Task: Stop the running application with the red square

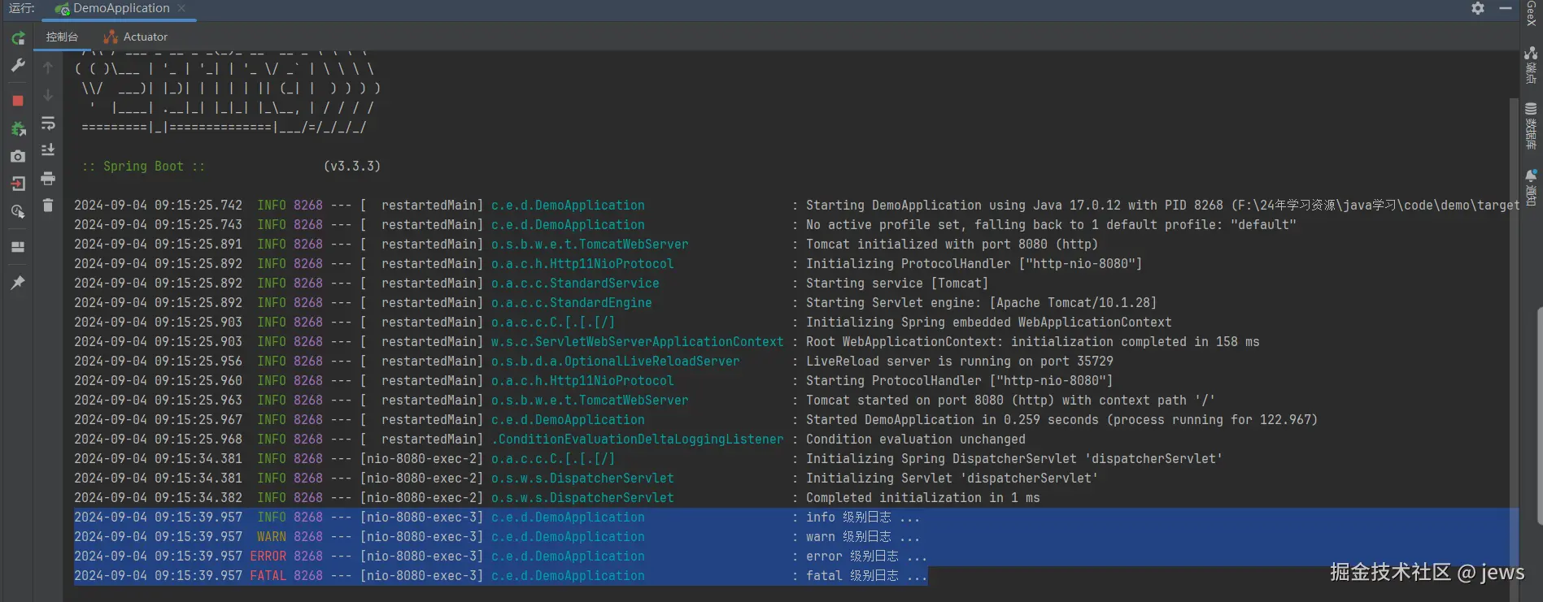Action: (x=18, y=101)
